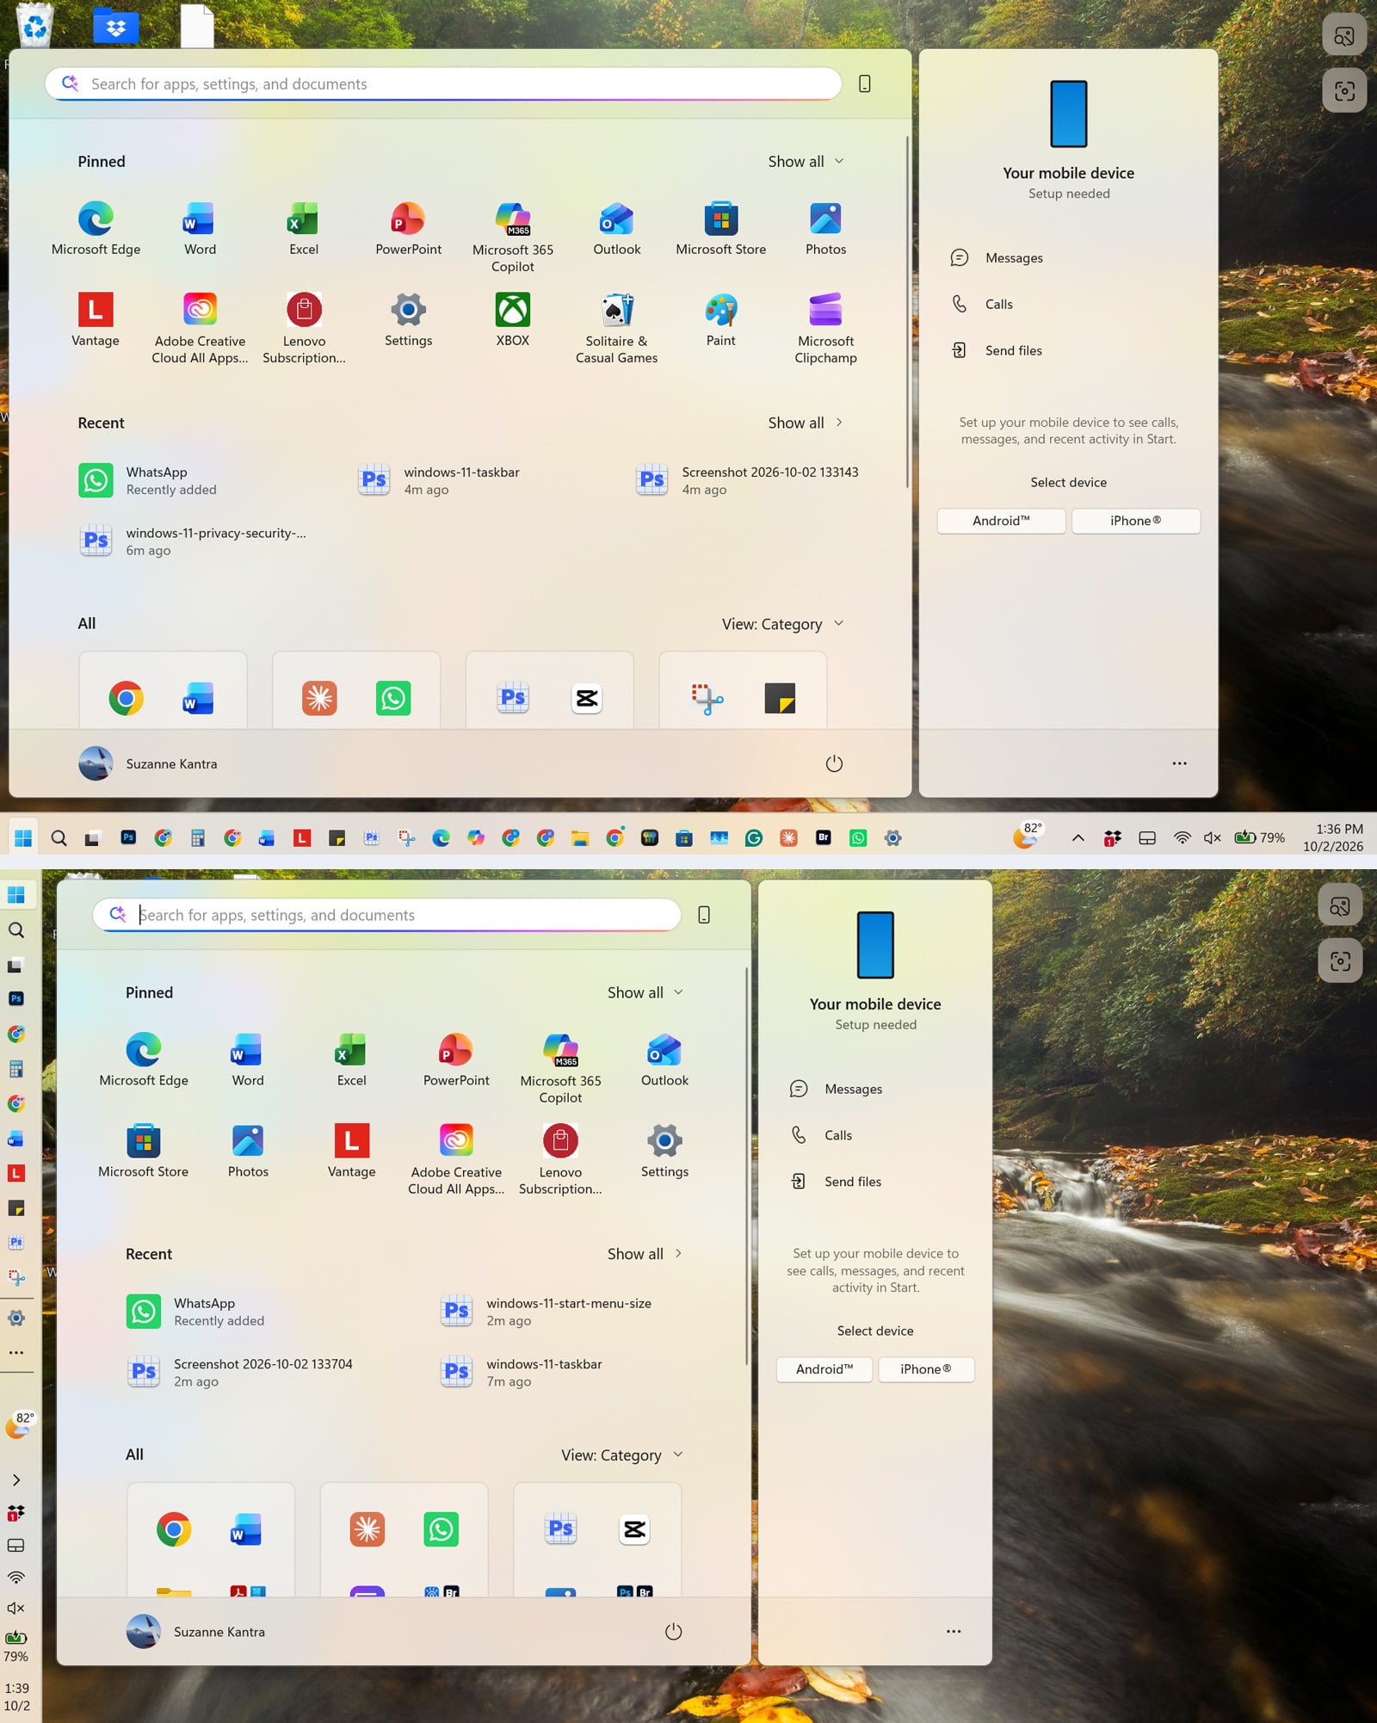Open Snipping Tool in the All category tile
The width and height of the screenshot is (1377, 1723).
[707, 699]
